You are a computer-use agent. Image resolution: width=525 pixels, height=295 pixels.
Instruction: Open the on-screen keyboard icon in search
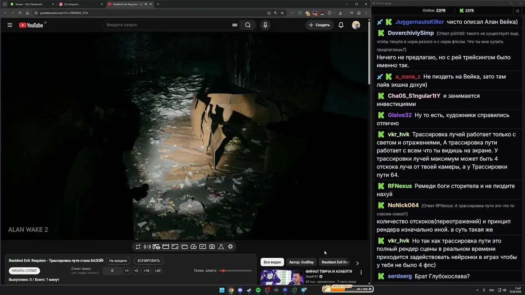[235, 25]
